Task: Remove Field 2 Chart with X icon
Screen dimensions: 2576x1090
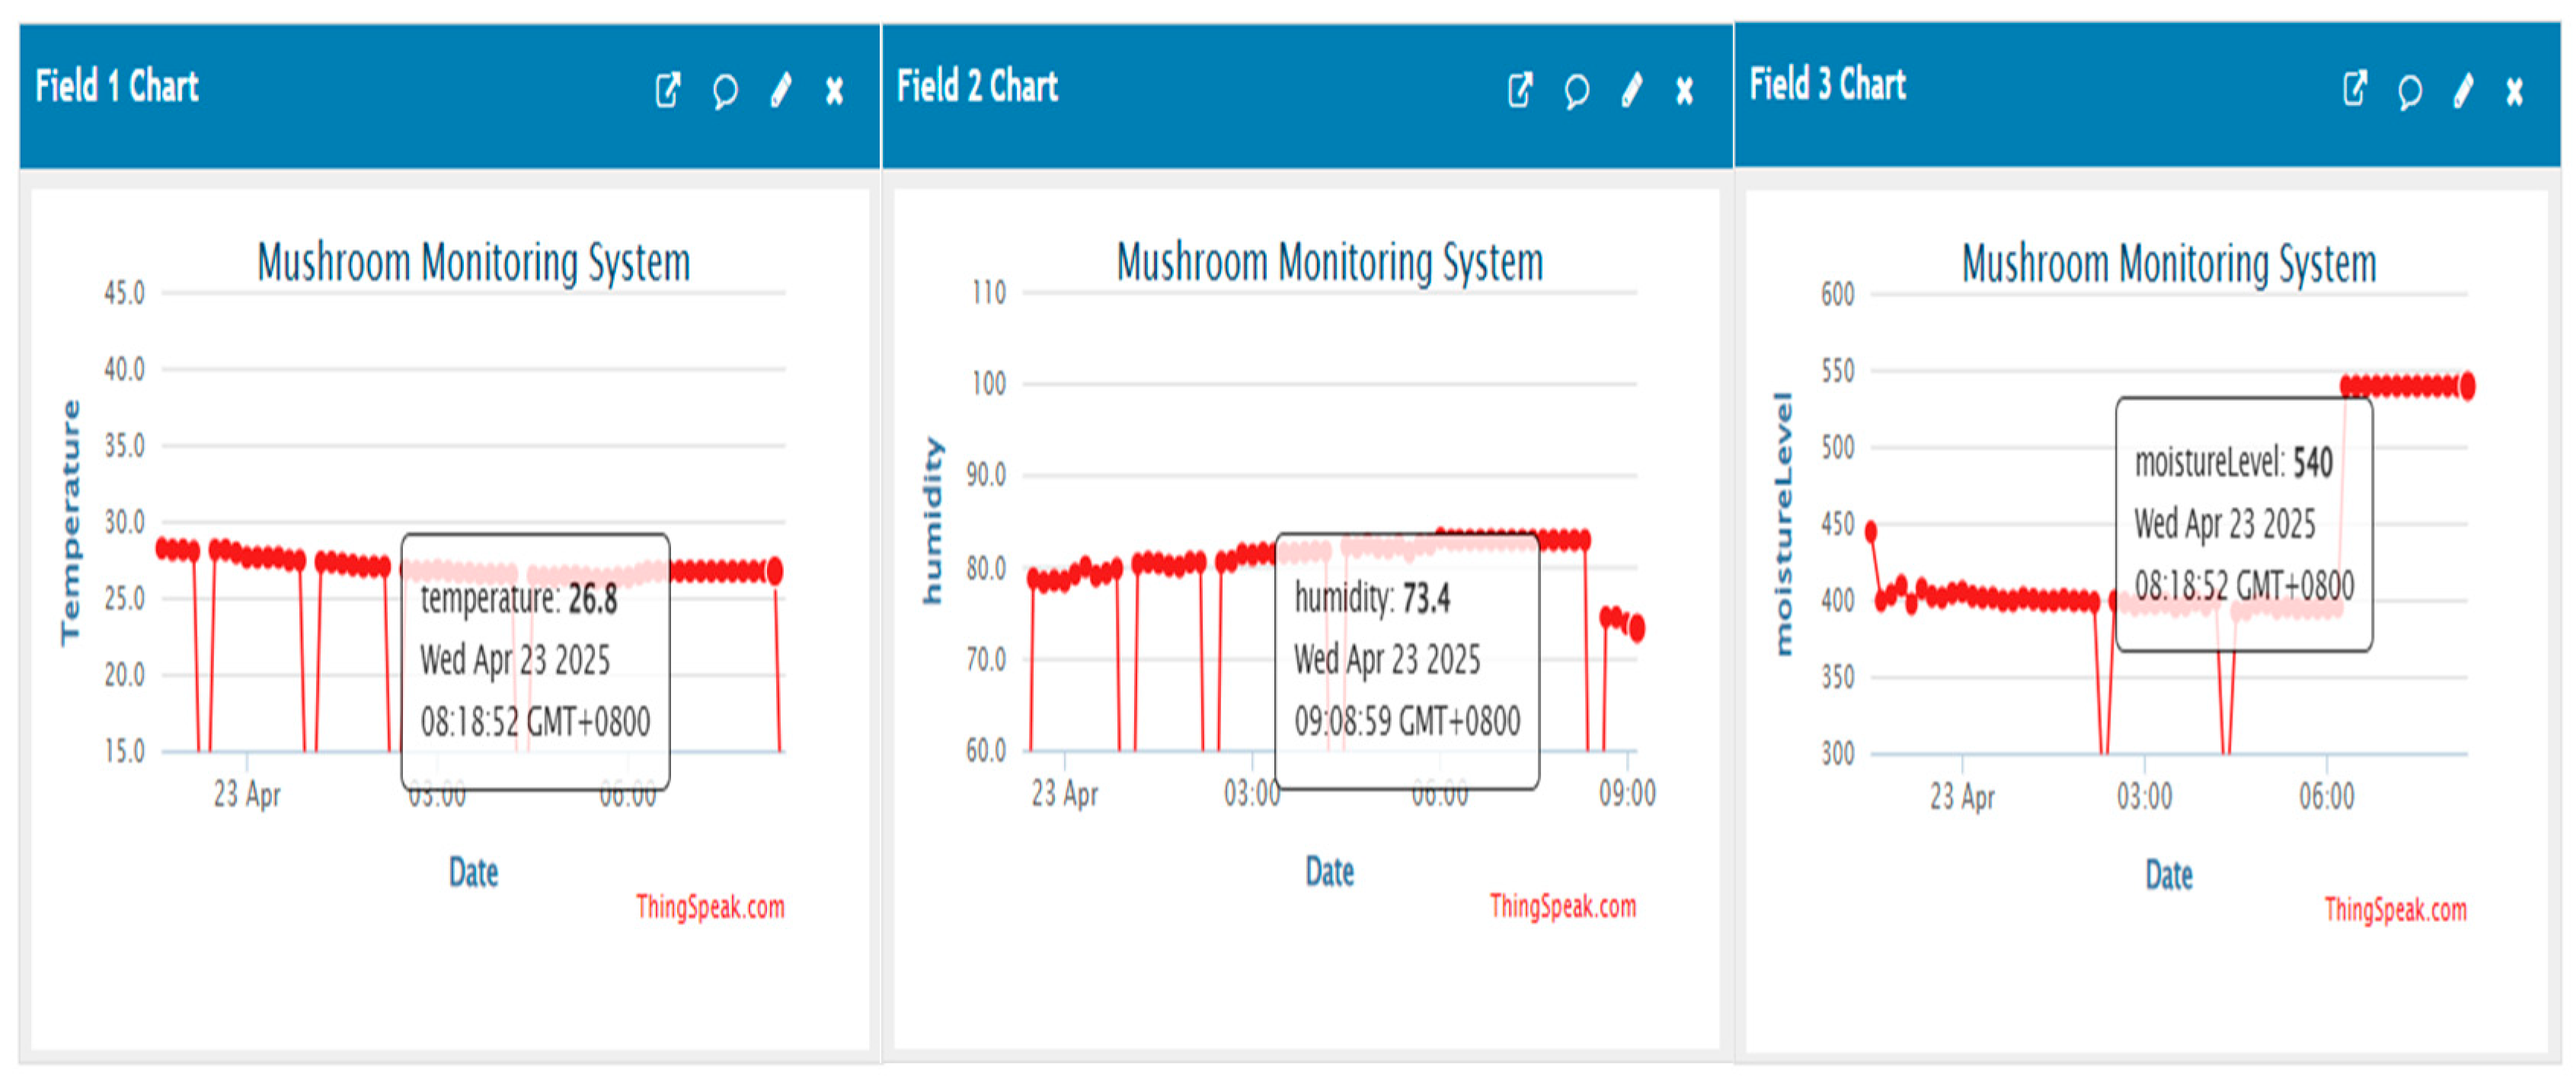Action: coord(1685,92)
